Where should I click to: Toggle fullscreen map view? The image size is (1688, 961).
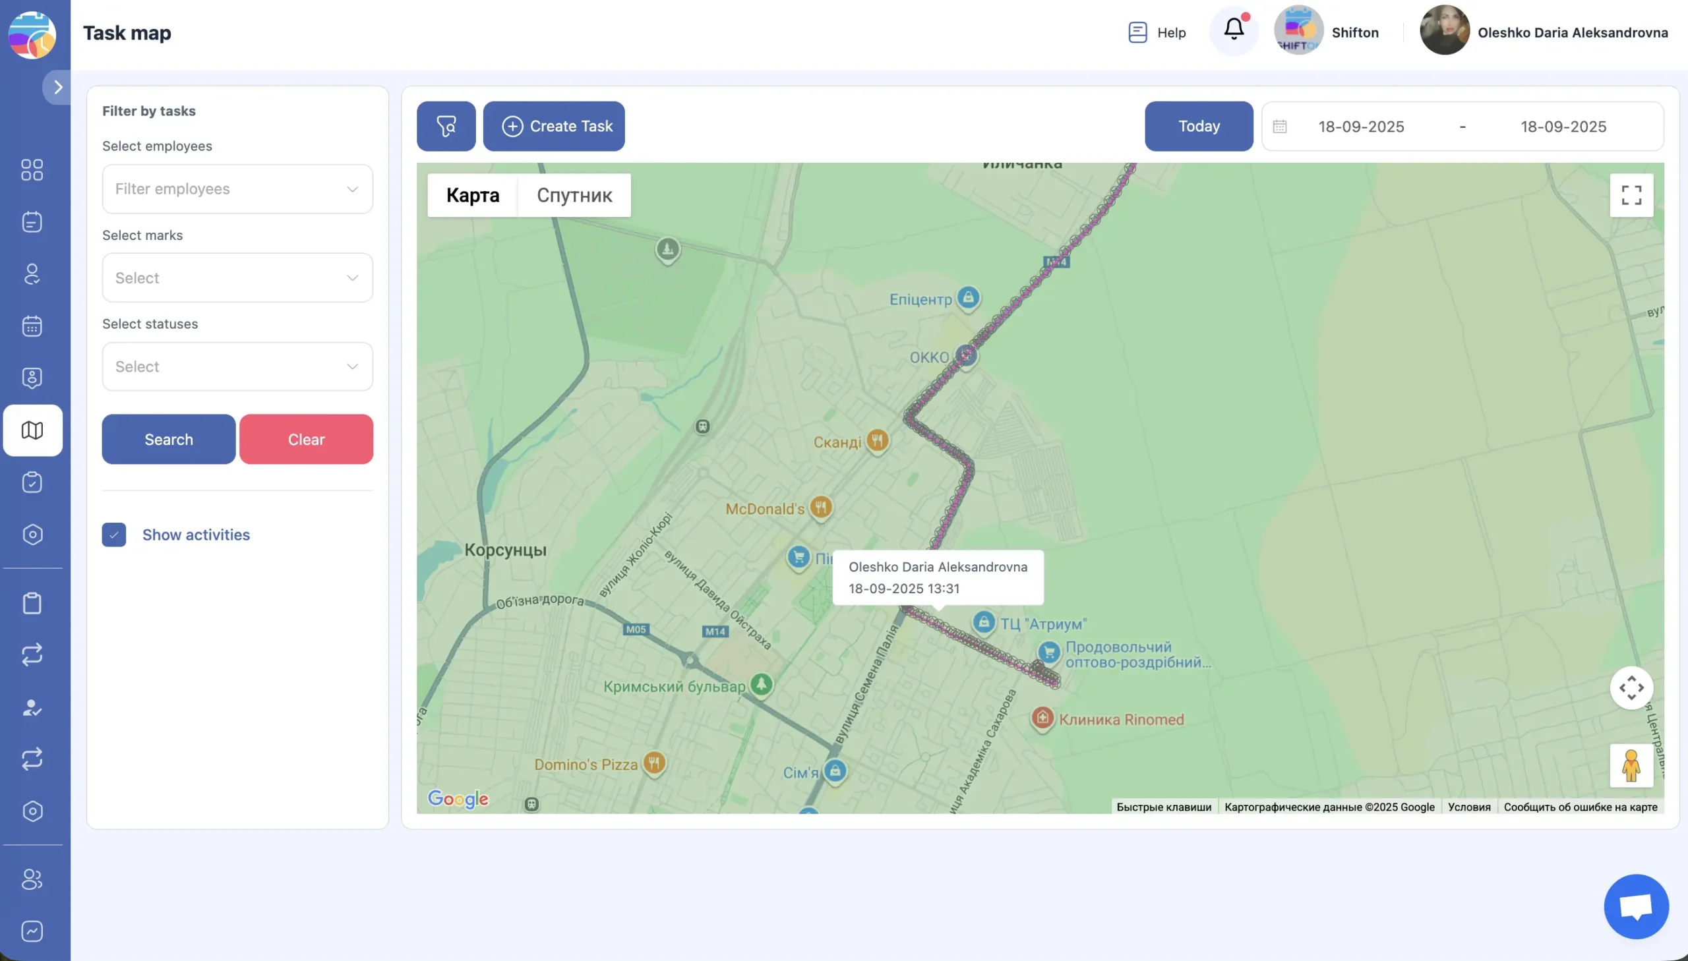(1631, 195)
